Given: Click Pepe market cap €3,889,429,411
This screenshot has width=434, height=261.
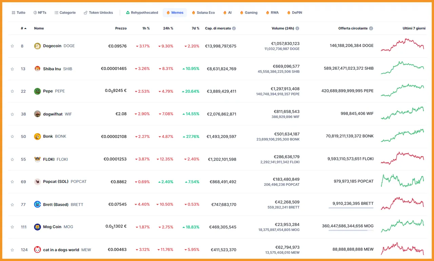Looking at the screenshot, I should tap(222, 91).
